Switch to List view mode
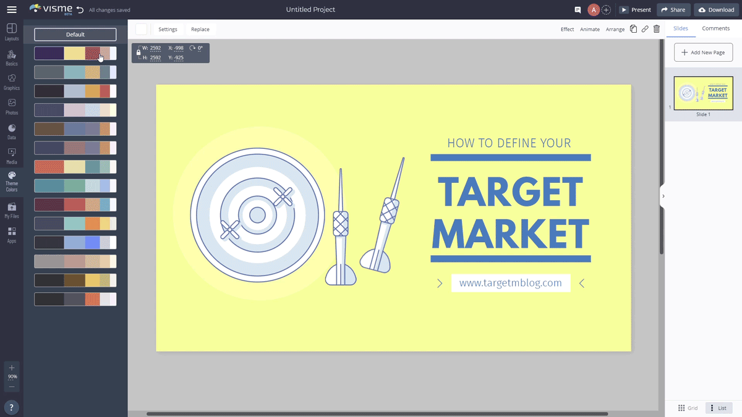Screen dimensions: 742x417 (x=719, y=408)
